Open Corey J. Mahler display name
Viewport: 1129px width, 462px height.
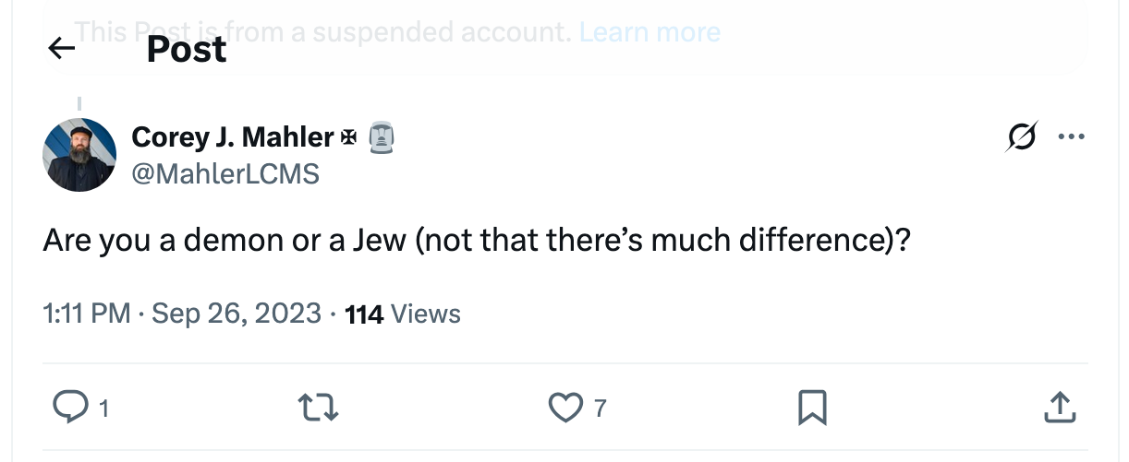(x=232, y=137)
